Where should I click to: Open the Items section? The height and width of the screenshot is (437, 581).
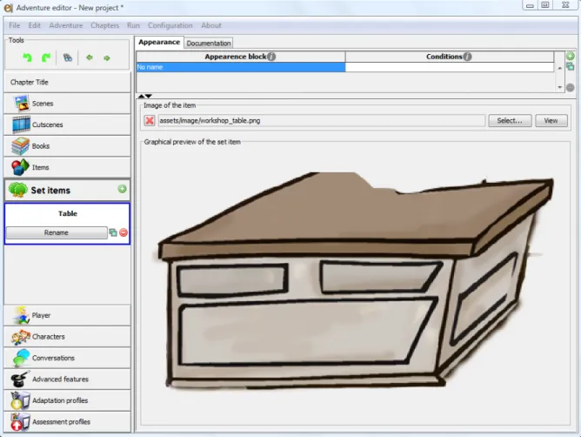[x=67, y=167]
